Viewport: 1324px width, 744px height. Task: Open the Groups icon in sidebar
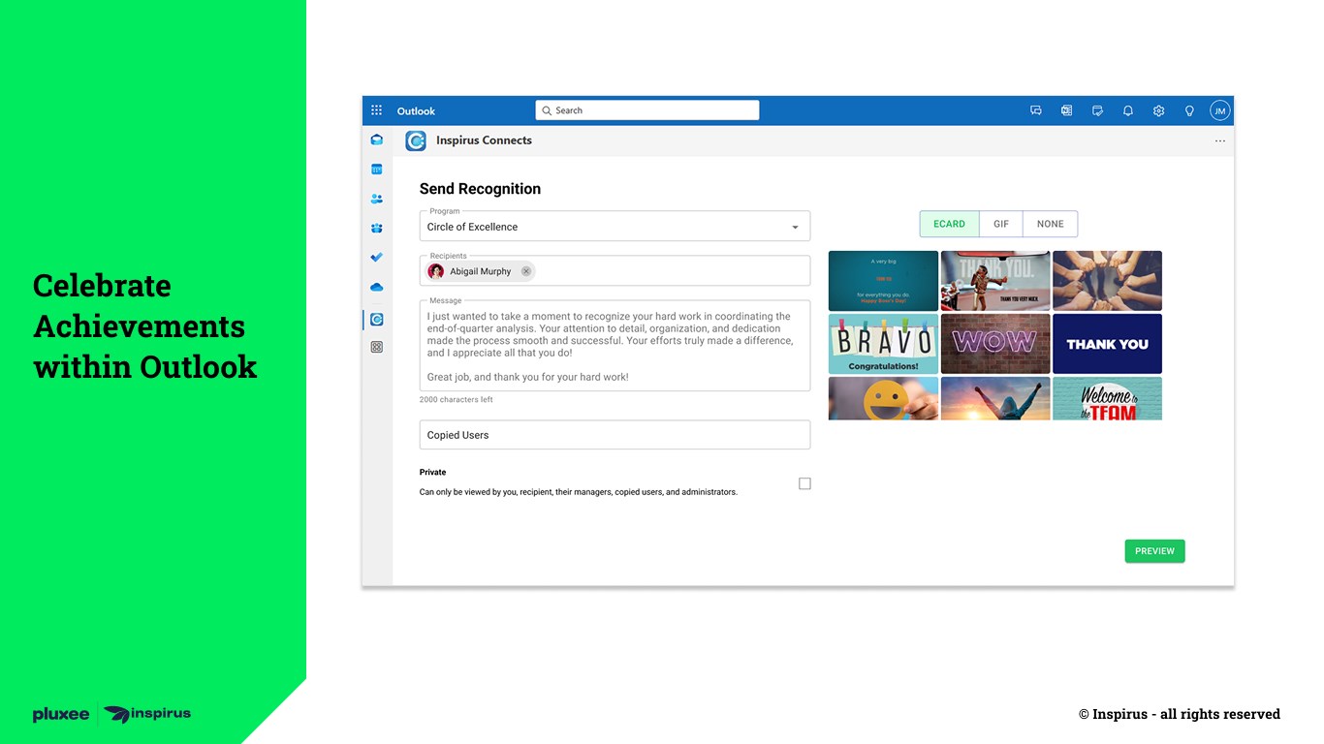pos(377,228)
